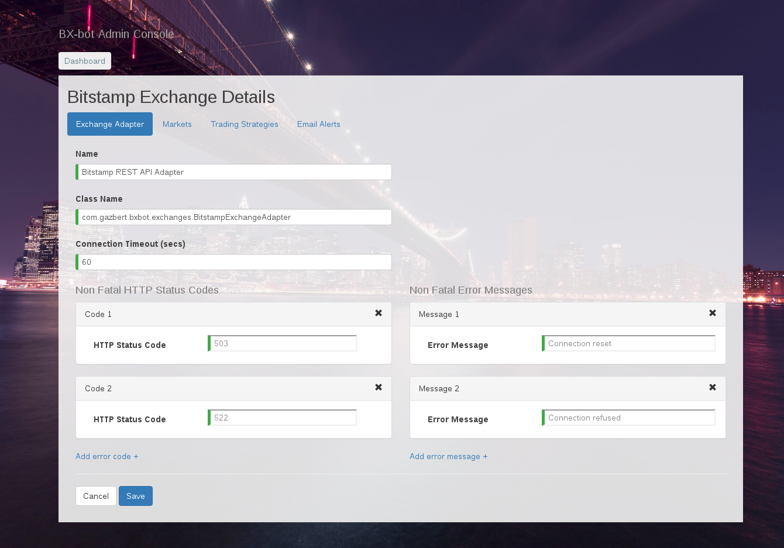The height and width of the screenshot is (548, 784).
Task: Switch to the Markets tab
Action: point(177,124)
